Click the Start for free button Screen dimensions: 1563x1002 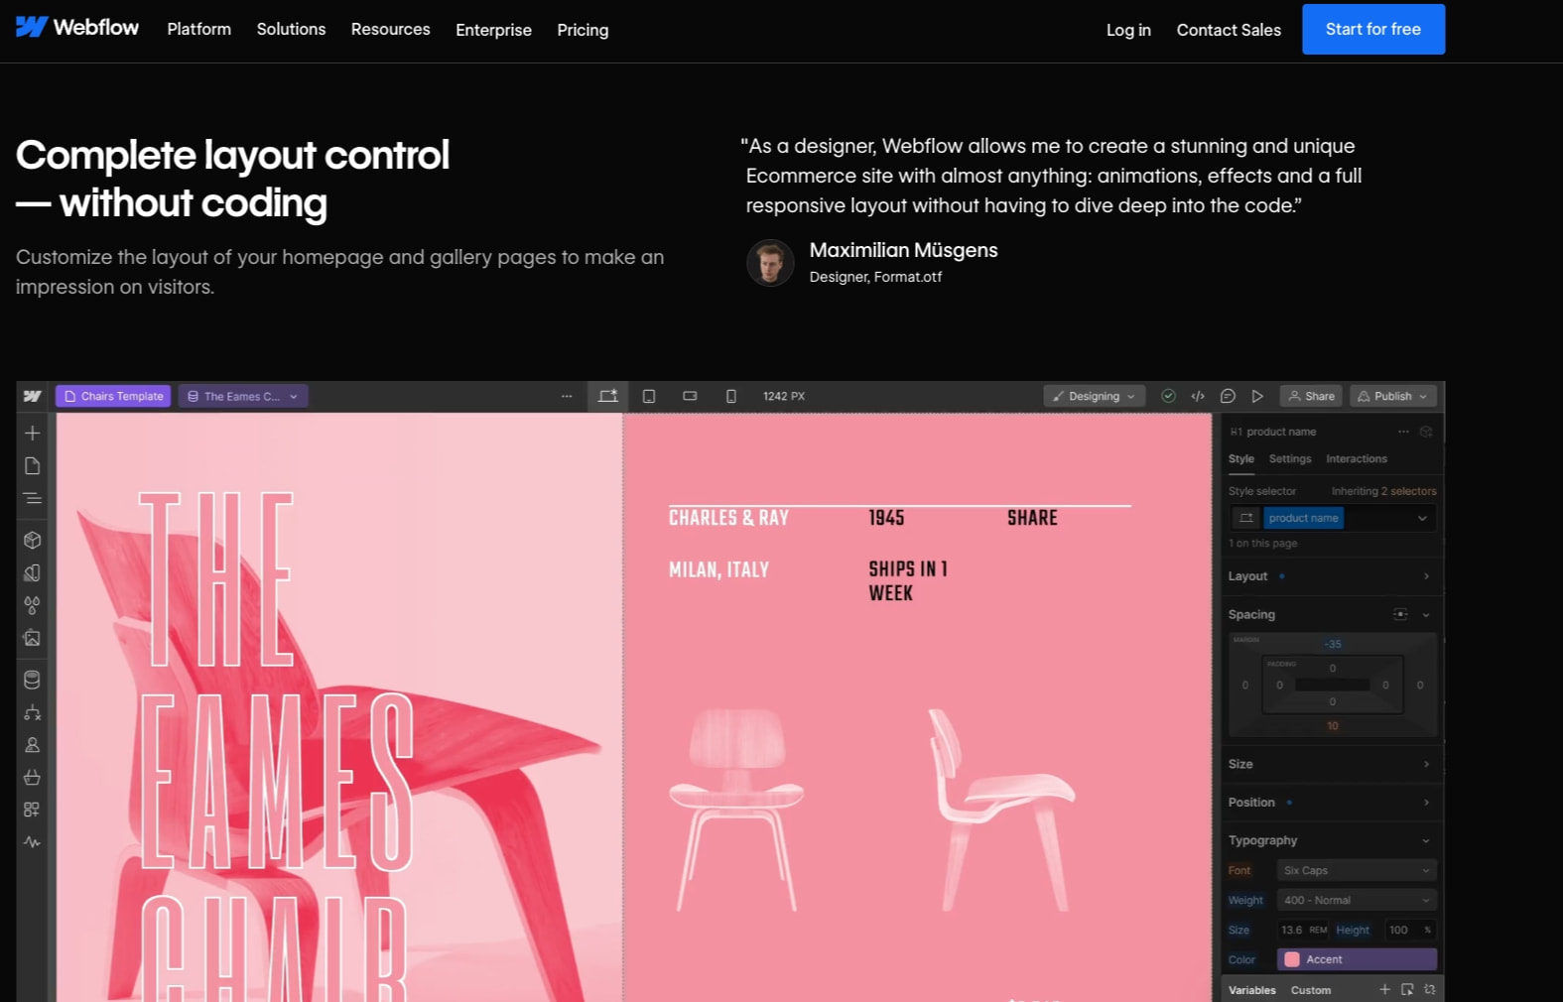point(1373,29)
